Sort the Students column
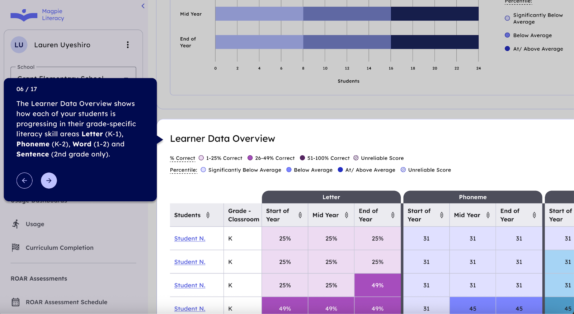This screenshot has width=574, height=314. (208, 215)
